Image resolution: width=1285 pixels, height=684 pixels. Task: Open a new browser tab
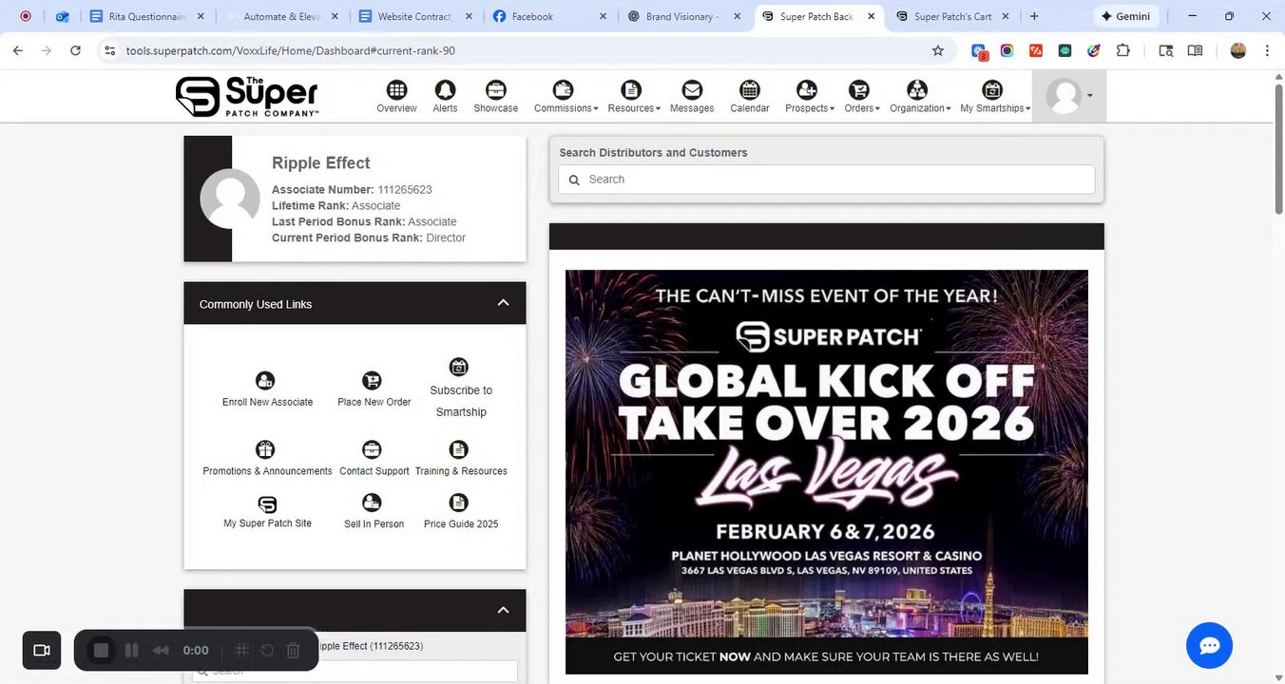(x=1034, y=16)
